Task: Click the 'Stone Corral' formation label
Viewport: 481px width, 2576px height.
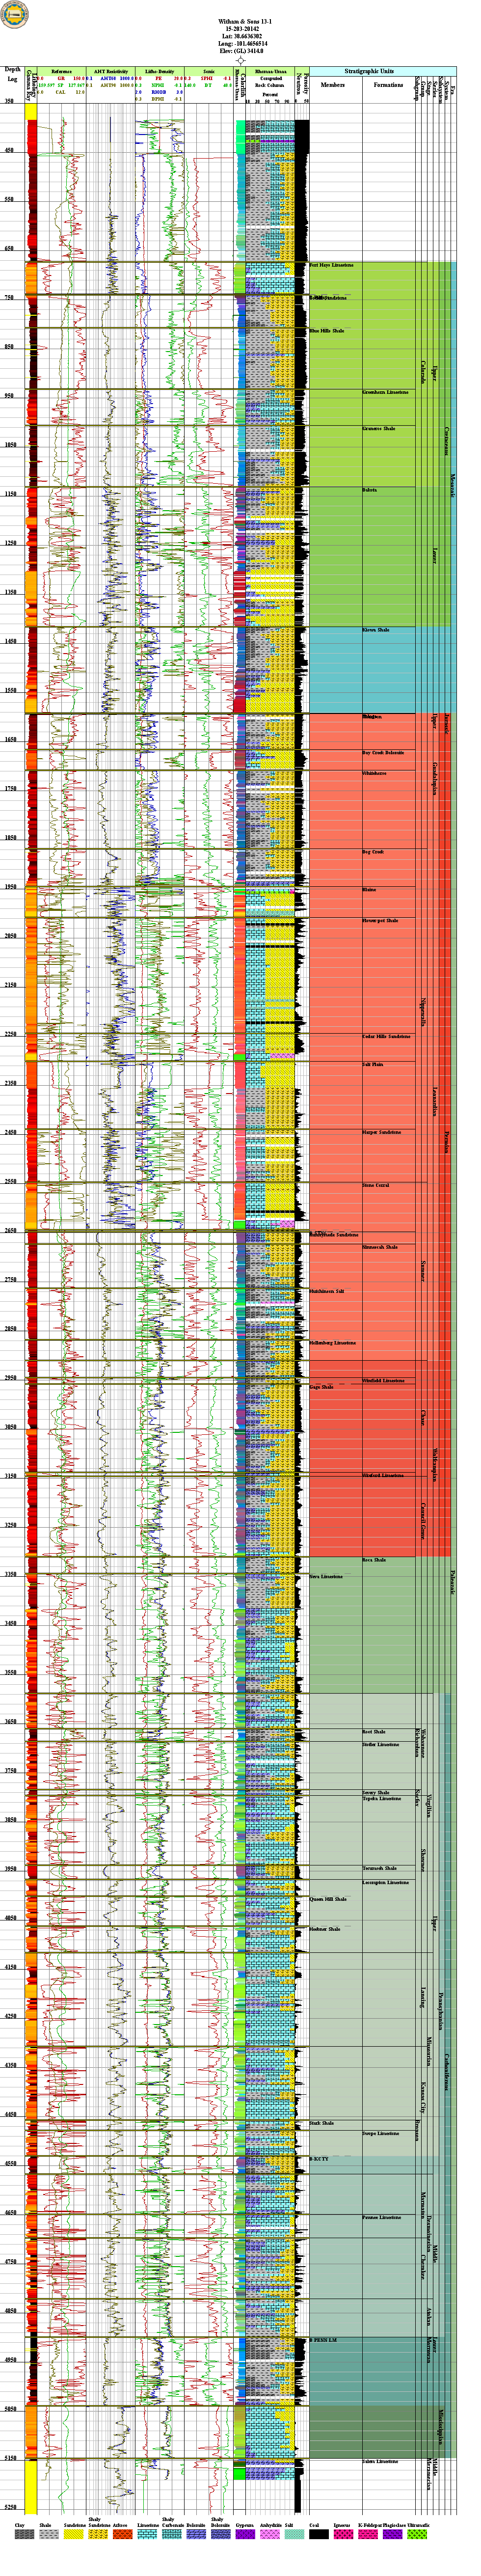Action: 375,1185
